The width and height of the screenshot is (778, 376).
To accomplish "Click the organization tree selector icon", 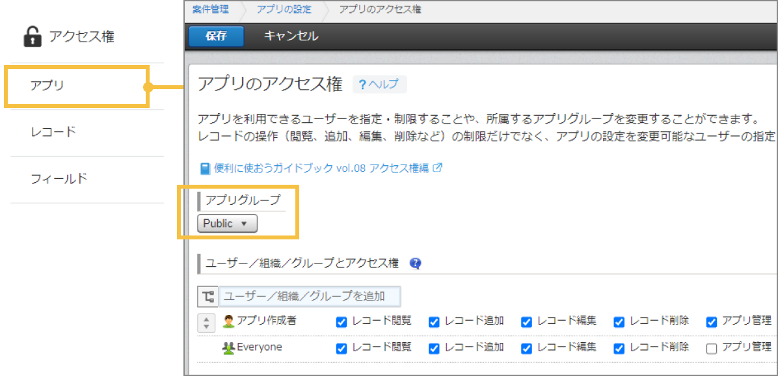I will click(208, 296).
